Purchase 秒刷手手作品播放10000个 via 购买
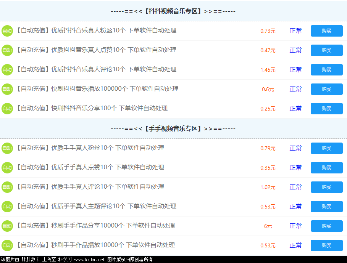The width and height of the screenshot is (347, 263). tap(327, 245)
